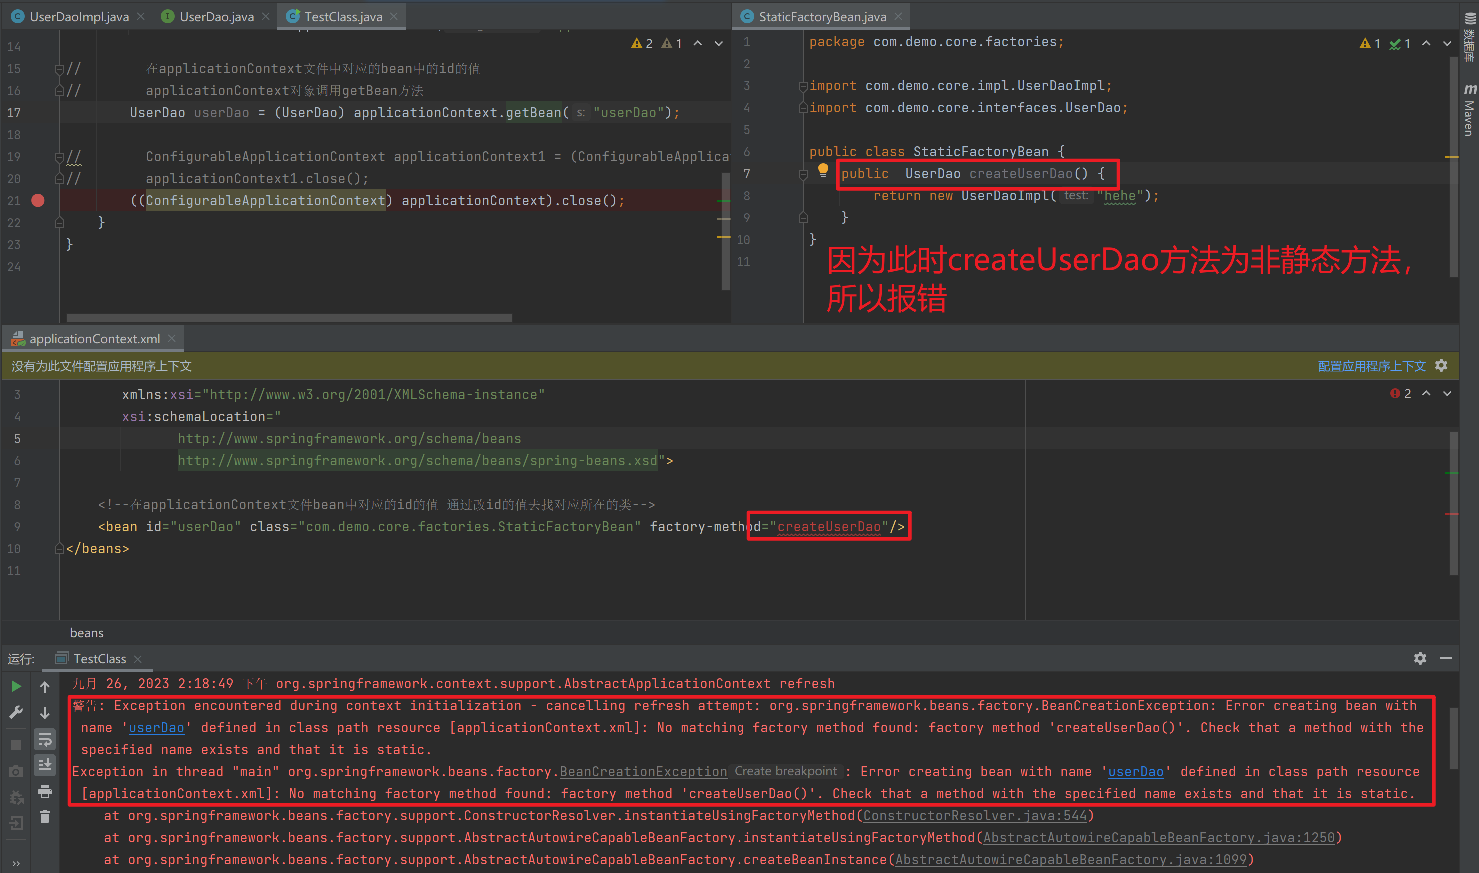The width and height of the screenshot is (1479, 873).
Task: Jump up the stack trace arrow
Action: pos(44,687)
